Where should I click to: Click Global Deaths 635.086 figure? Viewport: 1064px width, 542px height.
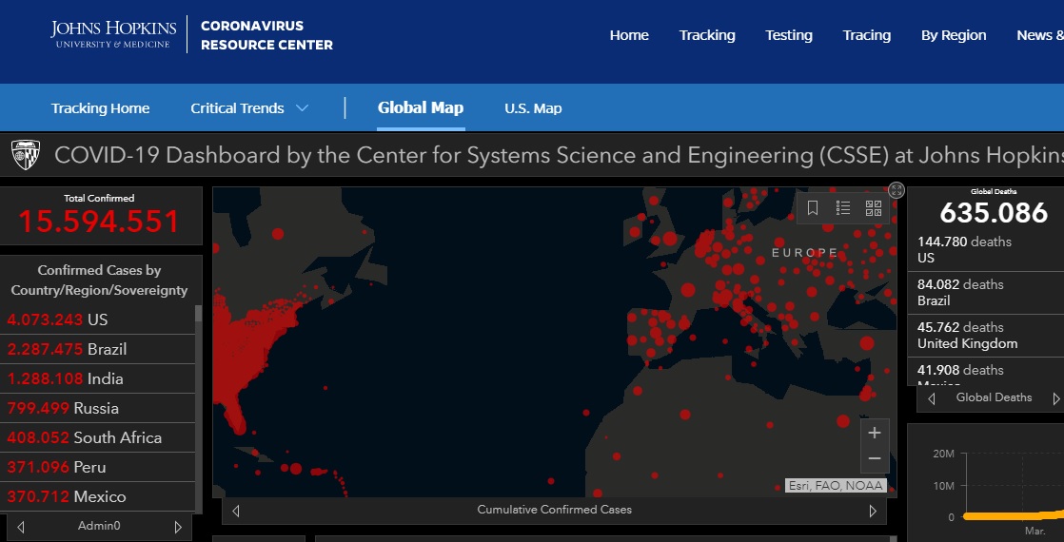point(994,213)
